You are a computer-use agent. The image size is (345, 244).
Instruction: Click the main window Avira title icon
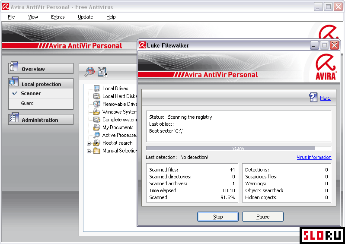pyautogui.click(x=6, y=7)
